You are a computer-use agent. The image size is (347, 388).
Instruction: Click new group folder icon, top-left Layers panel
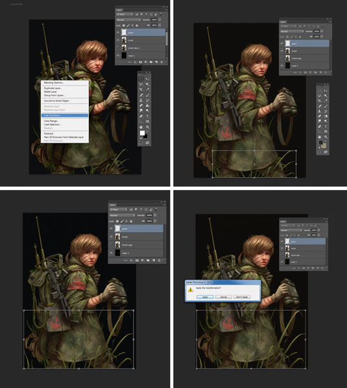[x=151, y=62]
